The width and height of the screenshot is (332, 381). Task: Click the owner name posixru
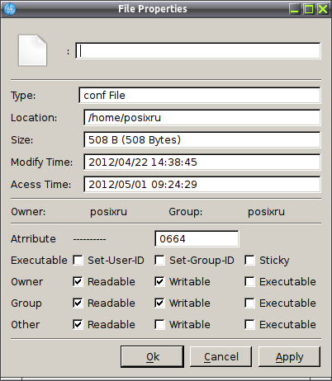tap(108, 212)
